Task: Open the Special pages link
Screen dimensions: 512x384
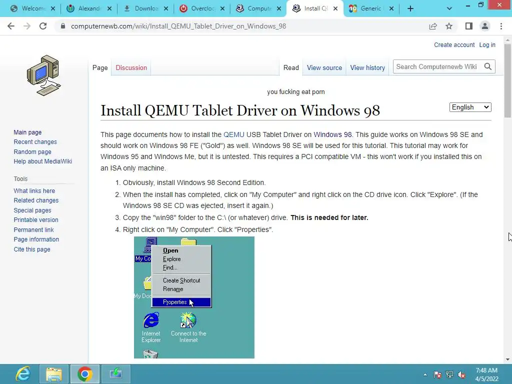Action: [x=32, y=210]
